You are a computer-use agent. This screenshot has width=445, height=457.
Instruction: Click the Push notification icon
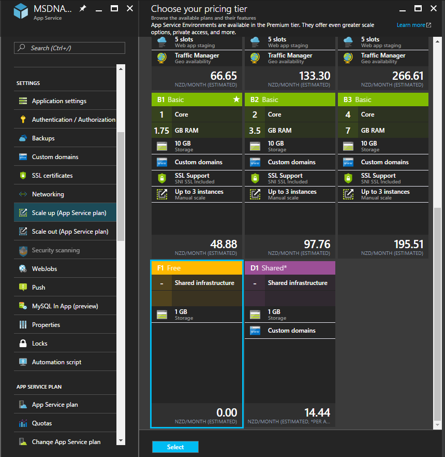pyautogui.click(x=23, y=288)
